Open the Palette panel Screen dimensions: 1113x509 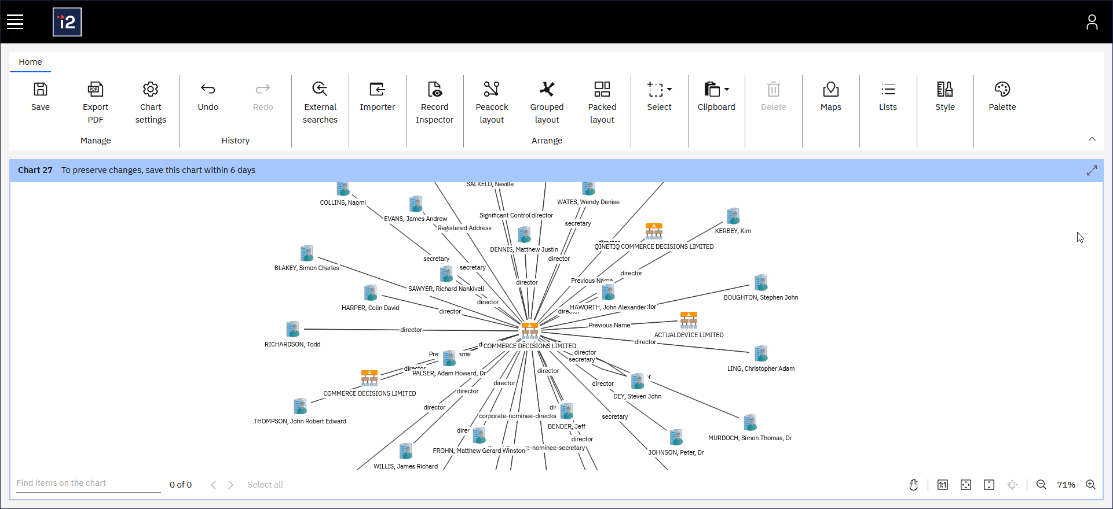click(1002, 97)
